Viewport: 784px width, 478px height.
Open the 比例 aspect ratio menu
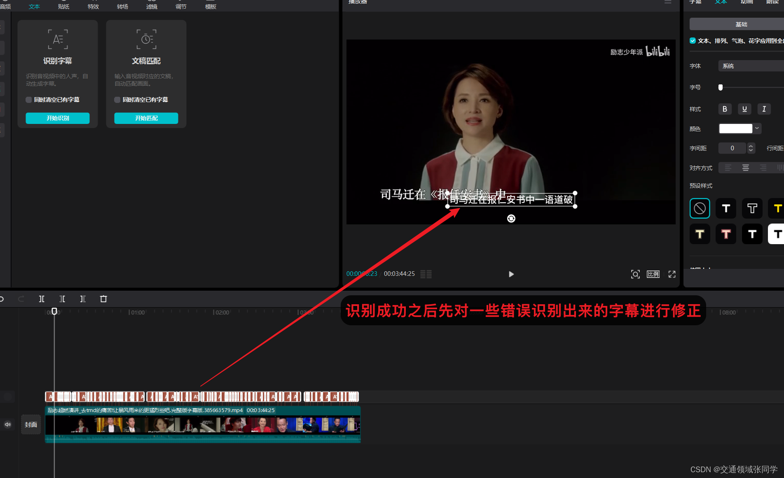653,274
